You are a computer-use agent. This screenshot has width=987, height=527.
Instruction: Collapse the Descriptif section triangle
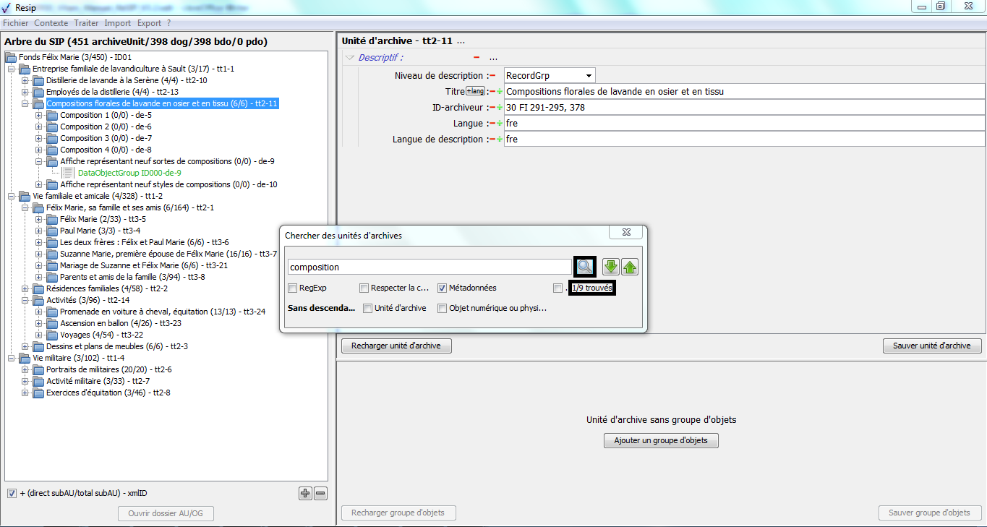(x=350, y=58)
